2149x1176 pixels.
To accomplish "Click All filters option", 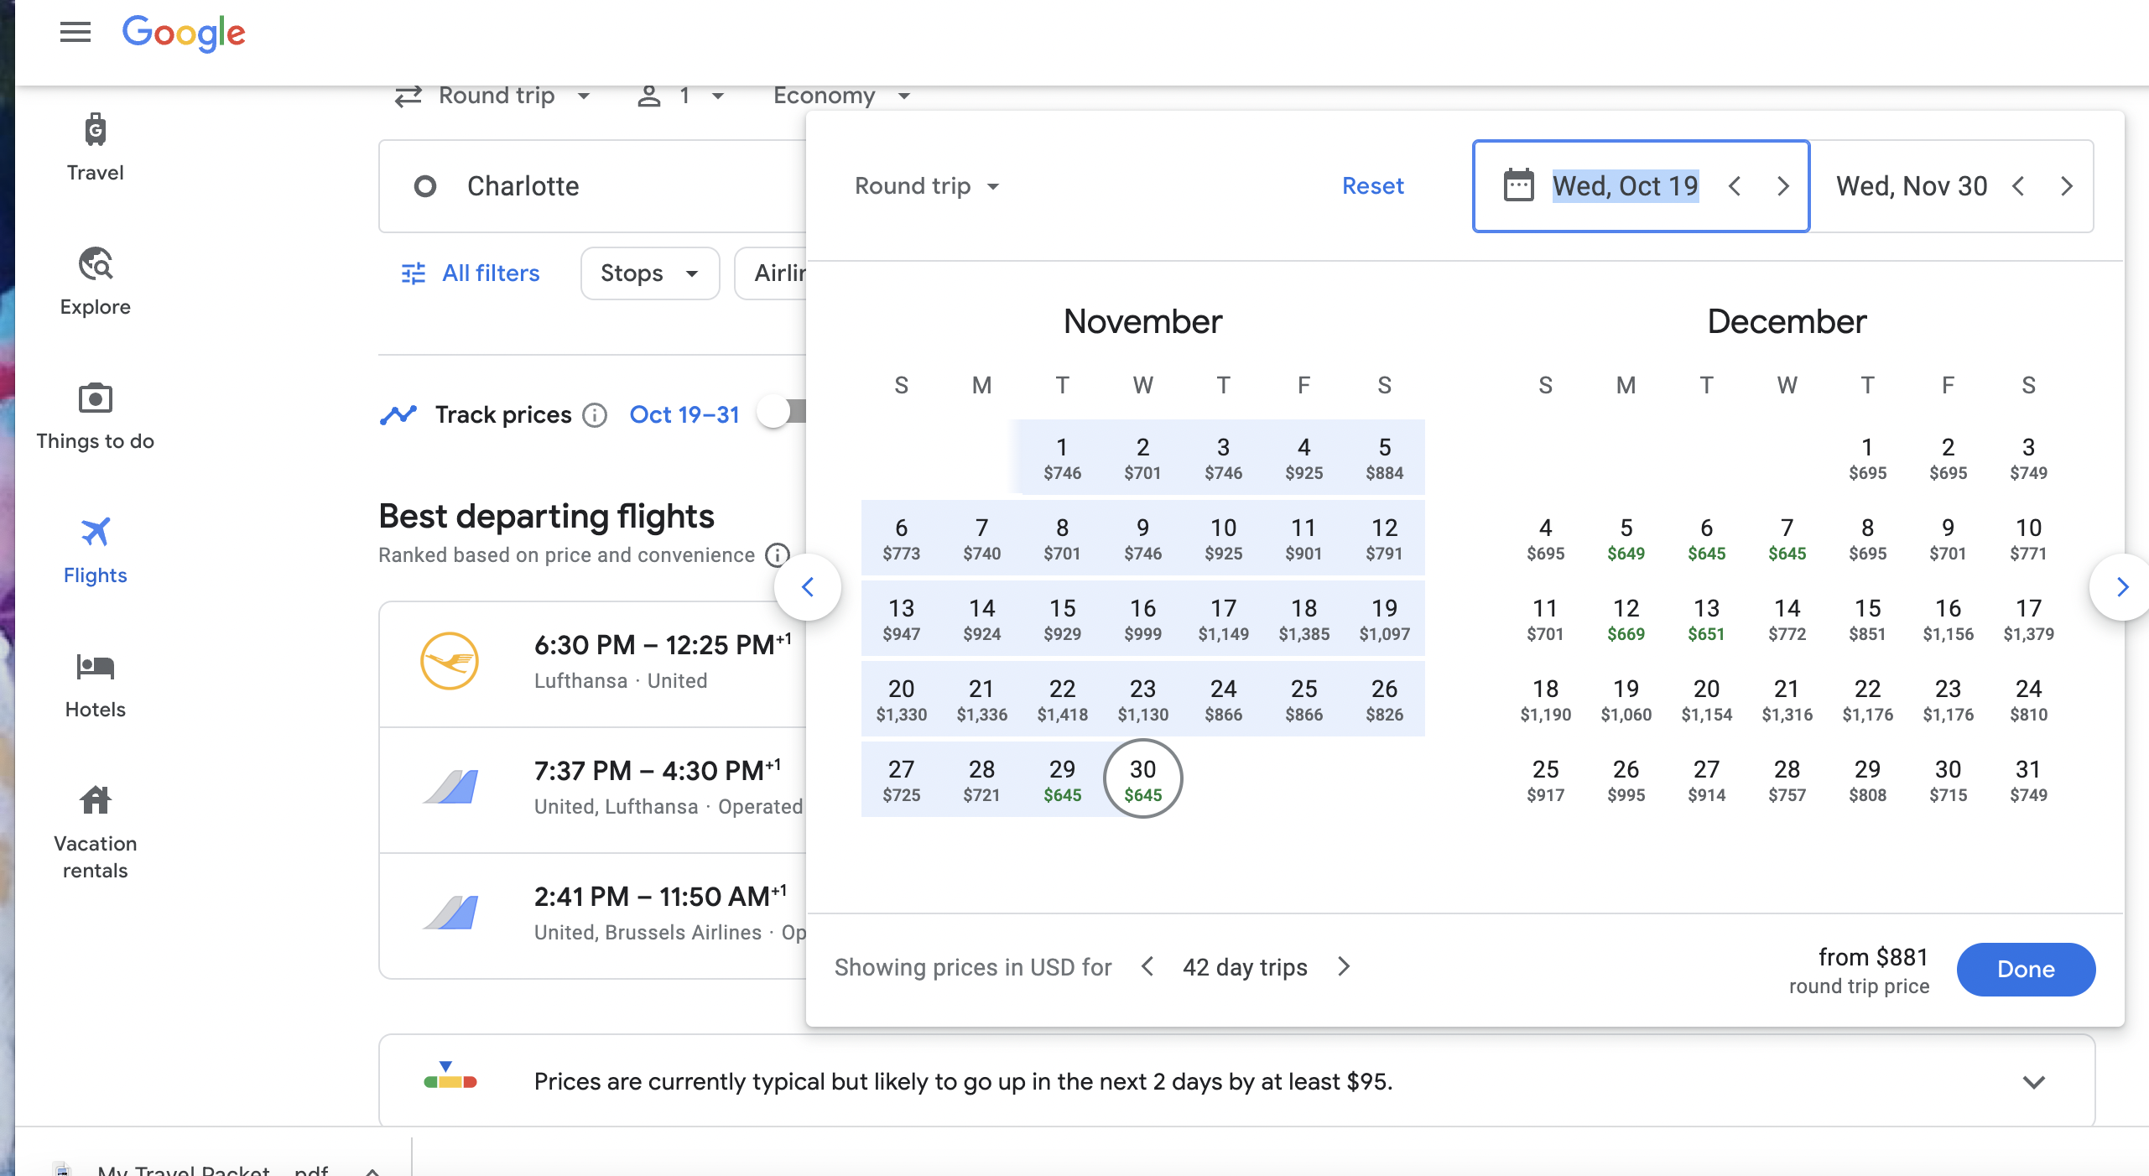I will pos(471,273).
